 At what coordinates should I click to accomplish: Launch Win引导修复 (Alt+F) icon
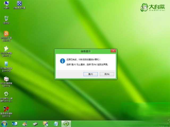pos(6,82)
